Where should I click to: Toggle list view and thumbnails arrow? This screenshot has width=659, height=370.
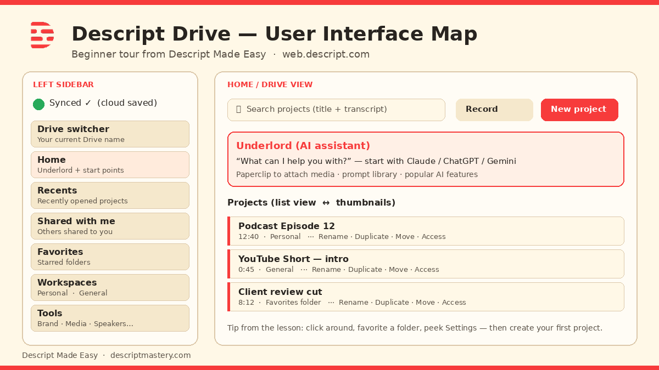(326, 203)
